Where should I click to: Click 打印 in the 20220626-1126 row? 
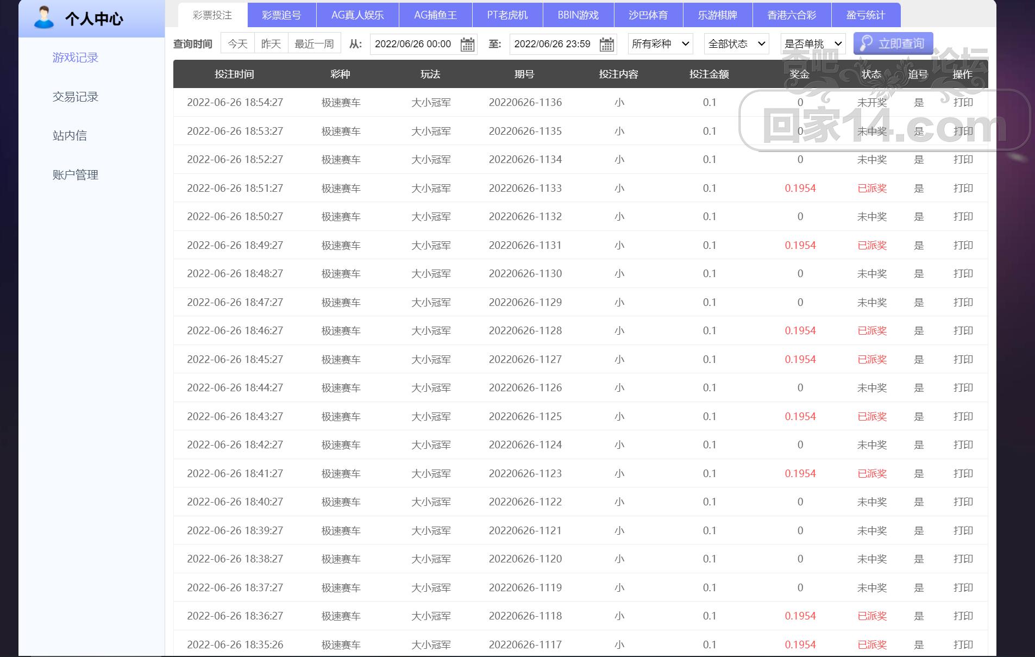pyautogui.click(x=963, y=387)
